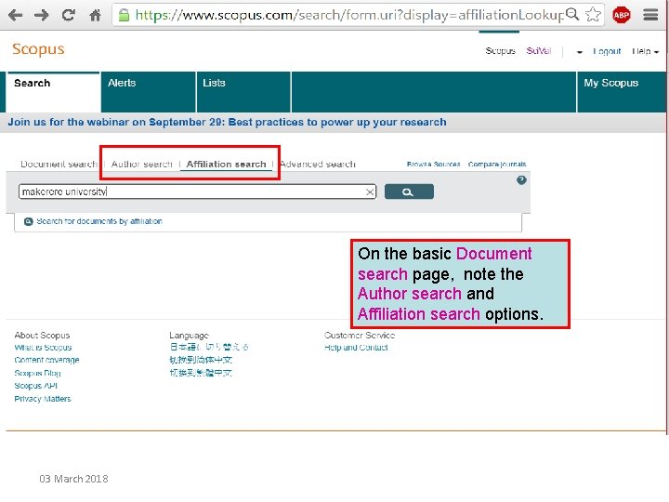669x502 pixels.
Task: Open the Browse Sources link
Action: [434, 165]
